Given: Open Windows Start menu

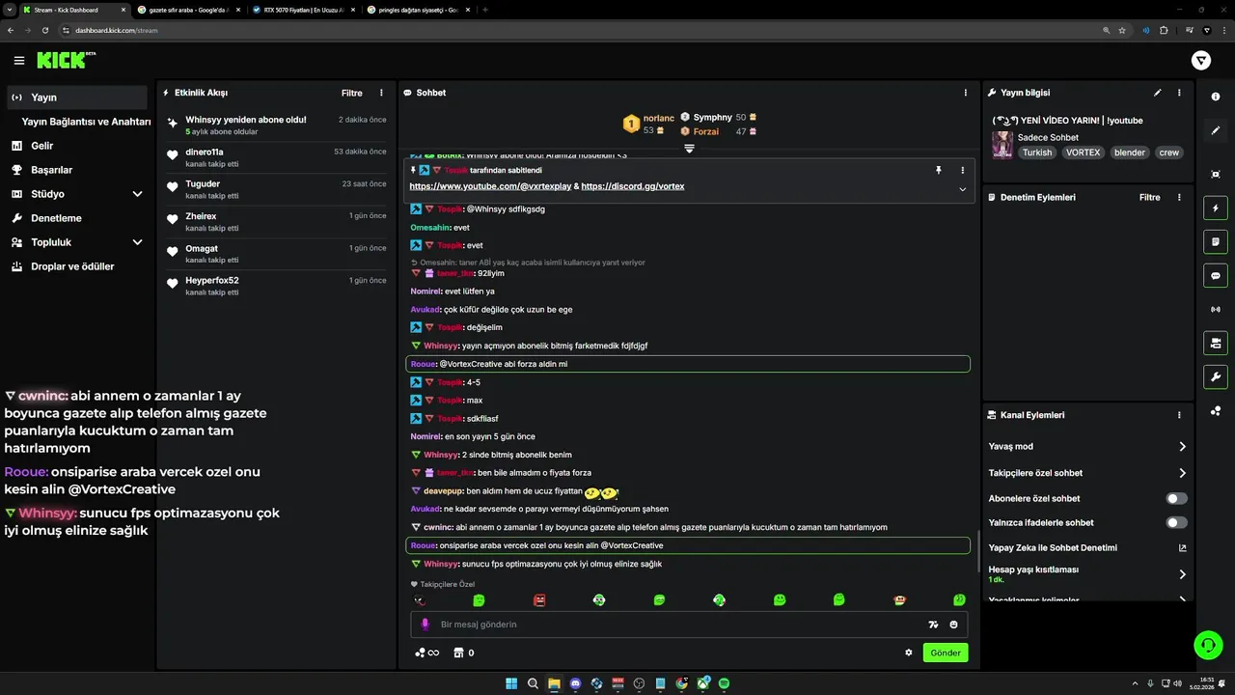Looking at the screenshot, I should click(511, 683).
